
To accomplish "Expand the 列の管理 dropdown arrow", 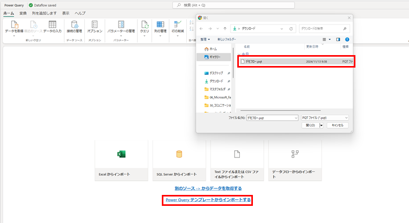I will point(160,36).
